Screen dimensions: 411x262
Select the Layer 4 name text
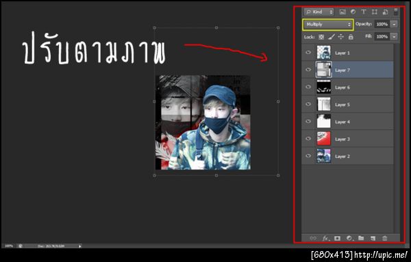click(342, 122)
